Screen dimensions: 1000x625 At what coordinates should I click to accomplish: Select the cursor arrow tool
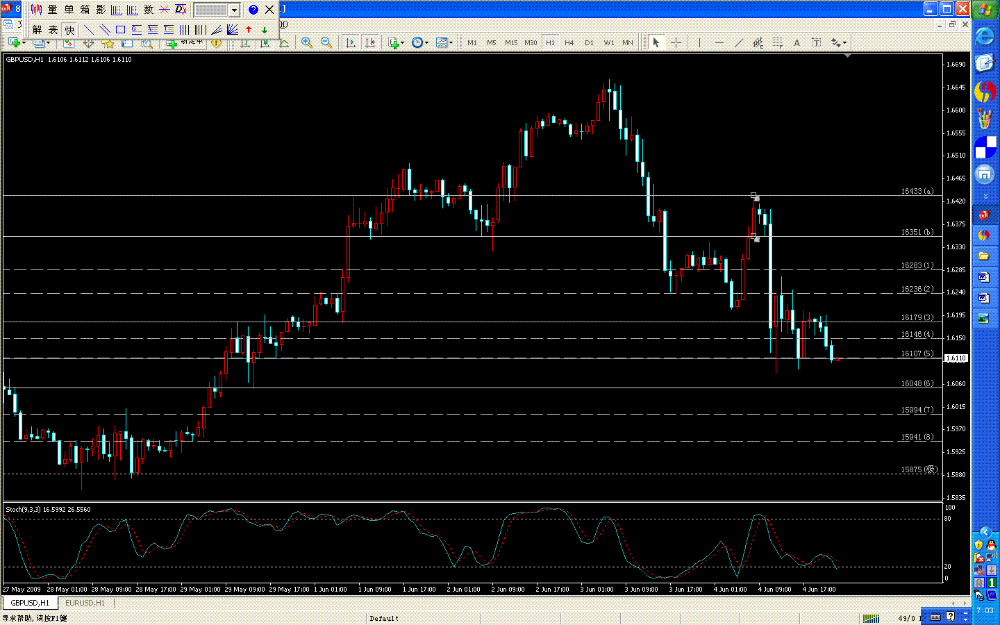(656, 42)
